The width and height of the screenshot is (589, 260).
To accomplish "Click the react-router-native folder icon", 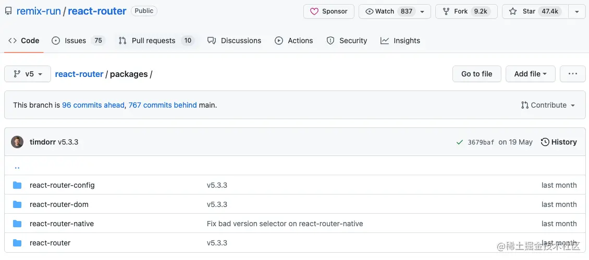I will [17, 224].
